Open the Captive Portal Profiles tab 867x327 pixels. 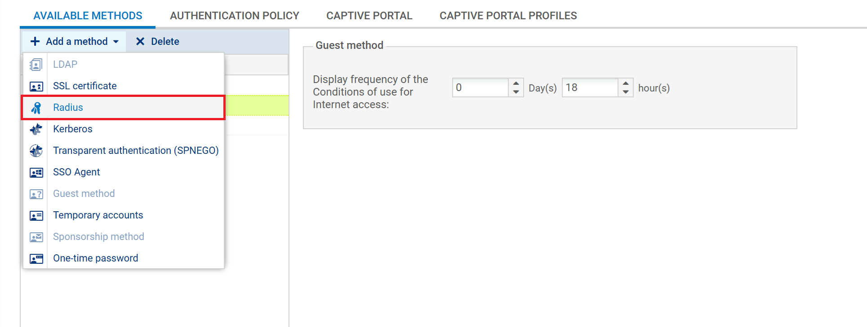coord(508,16)
